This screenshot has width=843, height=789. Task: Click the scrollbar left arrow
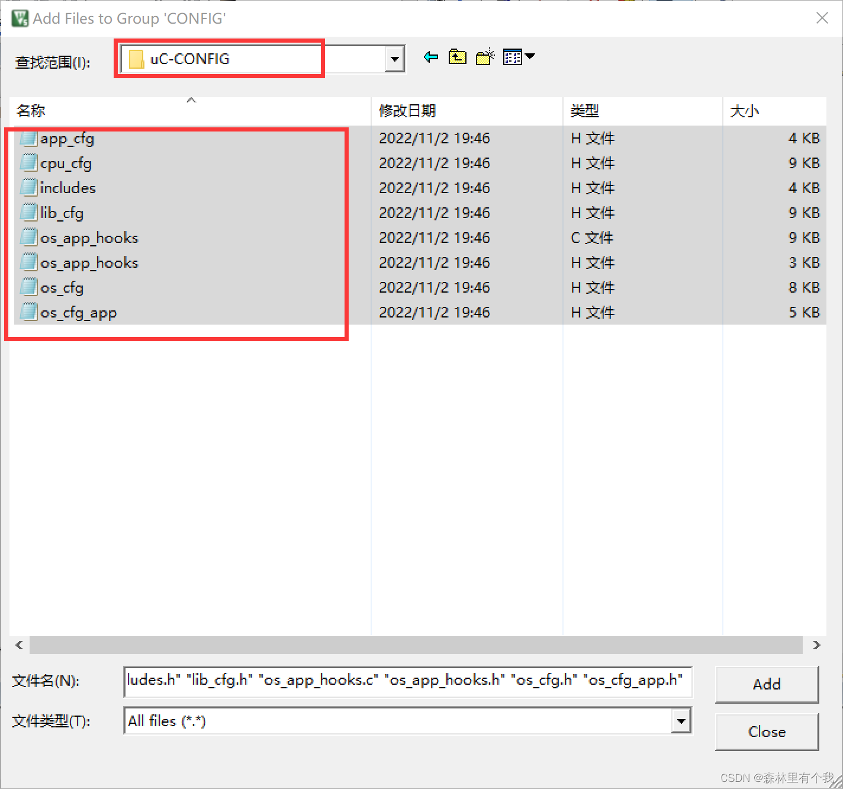pyautogui.click(x=20, y=645)
